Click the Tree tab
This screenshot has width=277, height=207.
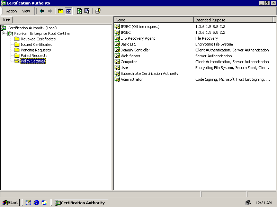click(6, 20)
